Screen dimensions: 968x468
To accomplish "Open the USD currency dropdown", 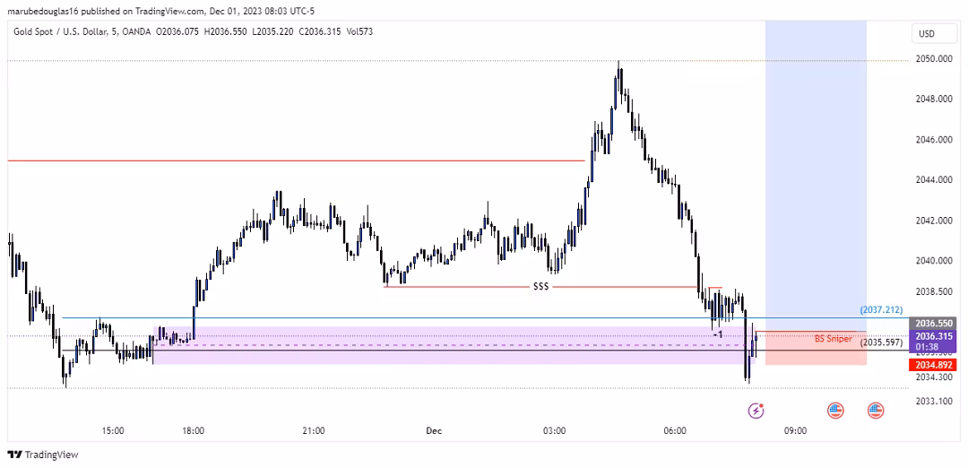I will pos(926,34).
